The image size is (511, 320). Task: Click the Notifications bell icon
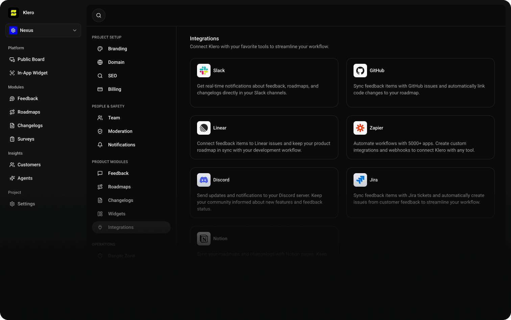[100, 145]
